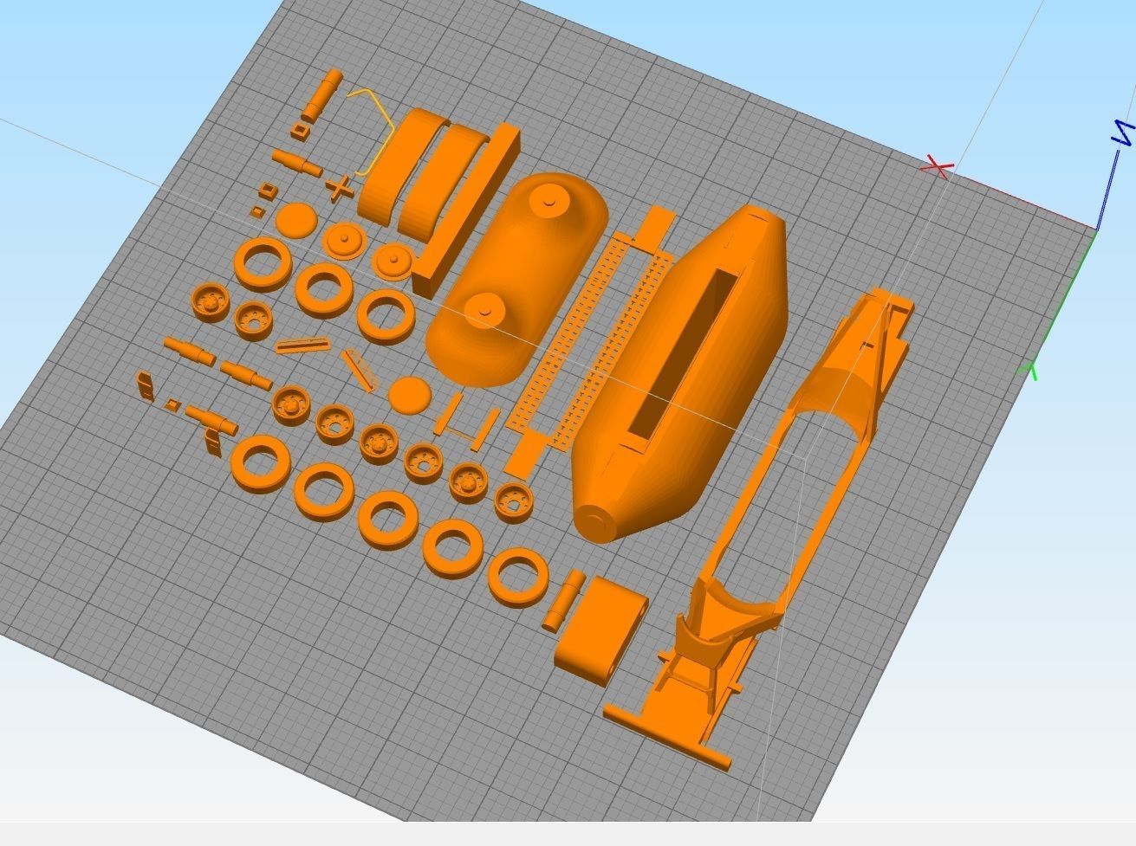Select the small cylinder beside the rounded box block

(x=564, y=599)
